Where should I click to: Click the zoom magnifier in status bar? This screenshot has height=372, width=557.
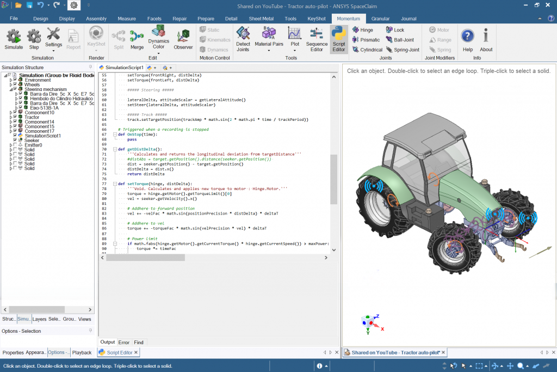tap(521, 366)
